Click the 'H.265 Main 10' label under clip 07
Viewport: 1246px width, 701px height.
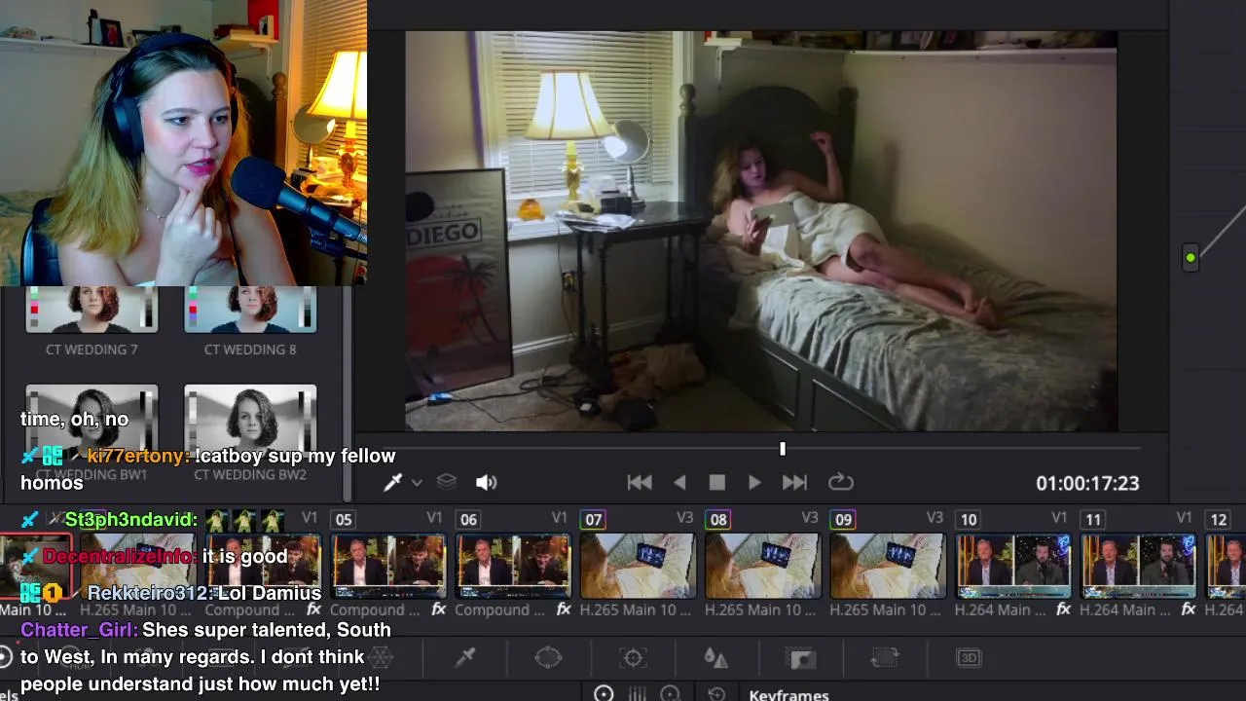635,610
